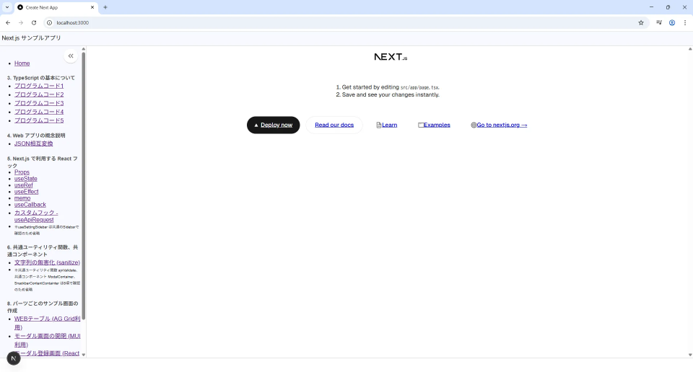This screenshot has width=693, height=372.
Task: Open the Home sidebar link
Action: pyautogui.click(x=22, y=63)
